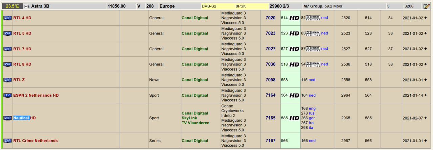Click the HD logo in the Nautical HD row
Image resolution: width=433 pixels, height=150 pixels.
click(x=294, y=118)
